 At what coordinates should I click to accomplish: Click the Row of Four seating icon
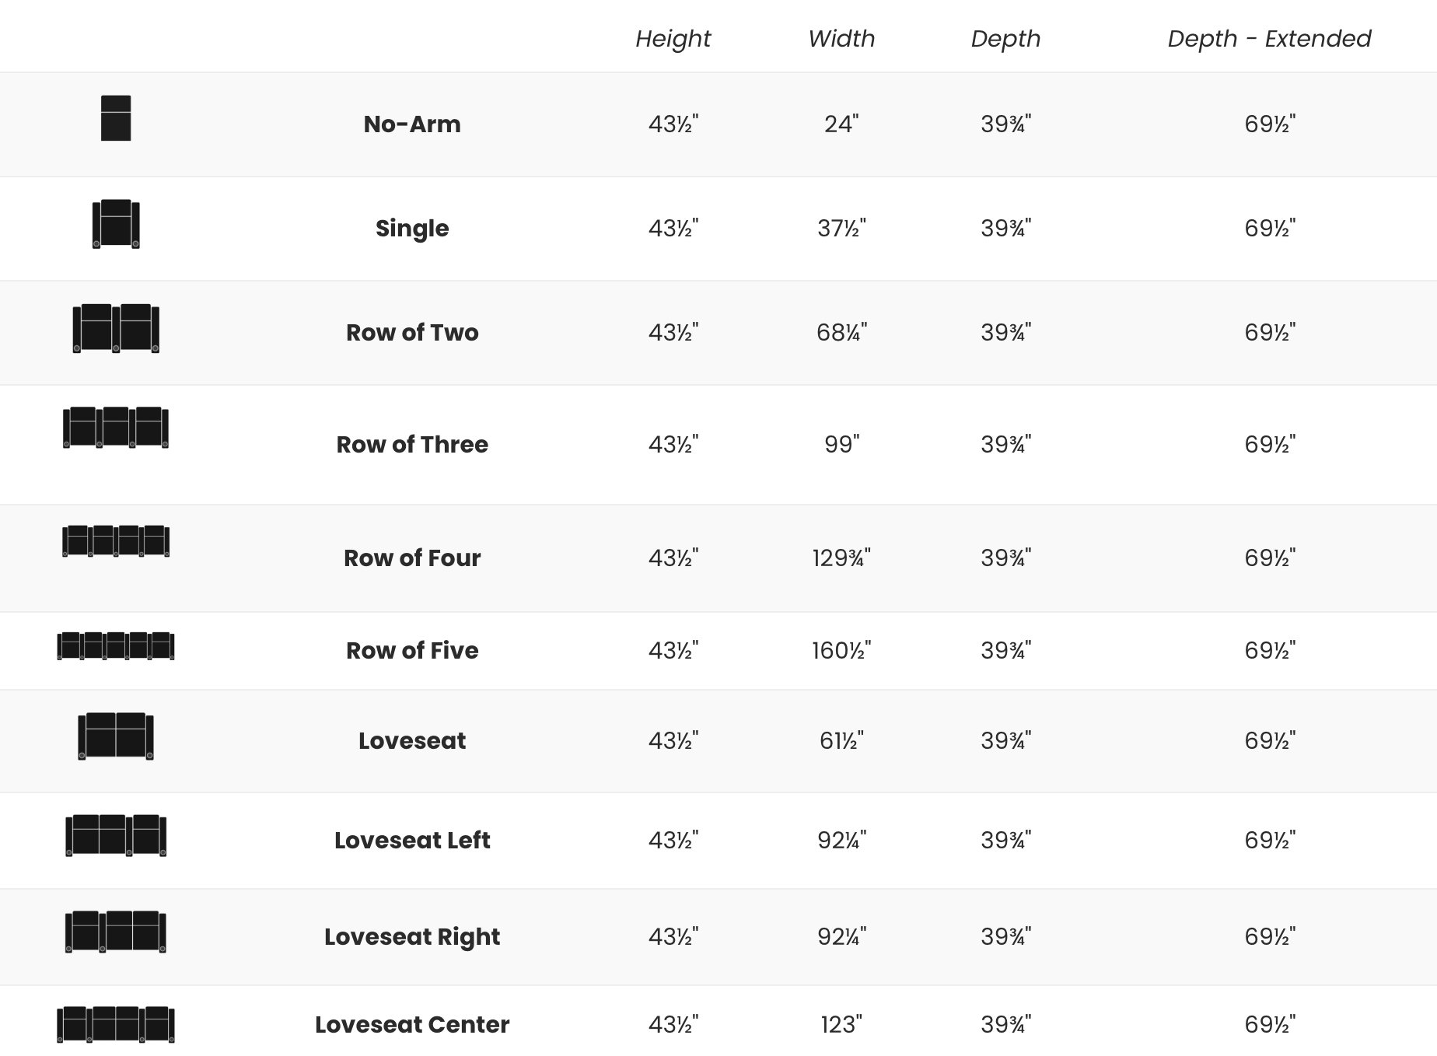pyautogui.click(x=116, y=541)
